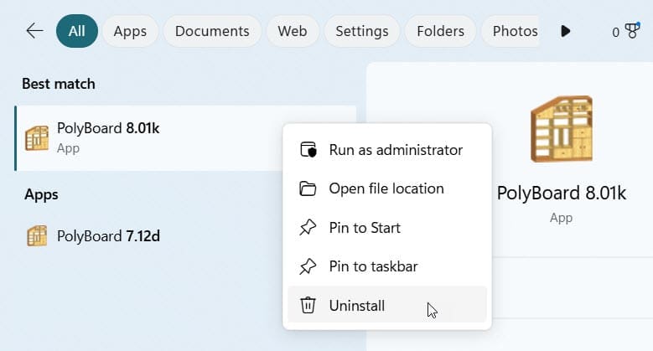This screenshot has height=351, width=653.
Task: Switch to the Photos filter tab
Action: pyautogui.click(x=514, y=31)
